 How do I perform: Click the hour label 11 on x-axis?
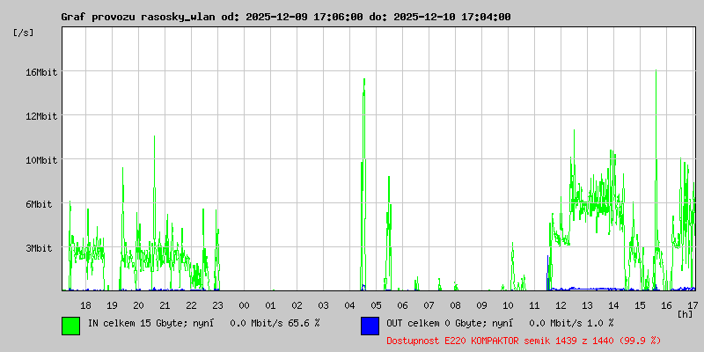point(534,305)
